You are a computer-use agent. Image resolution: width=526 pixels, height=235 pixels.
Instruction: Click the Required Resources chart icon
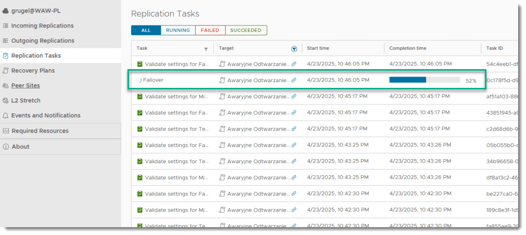[6, 131]
